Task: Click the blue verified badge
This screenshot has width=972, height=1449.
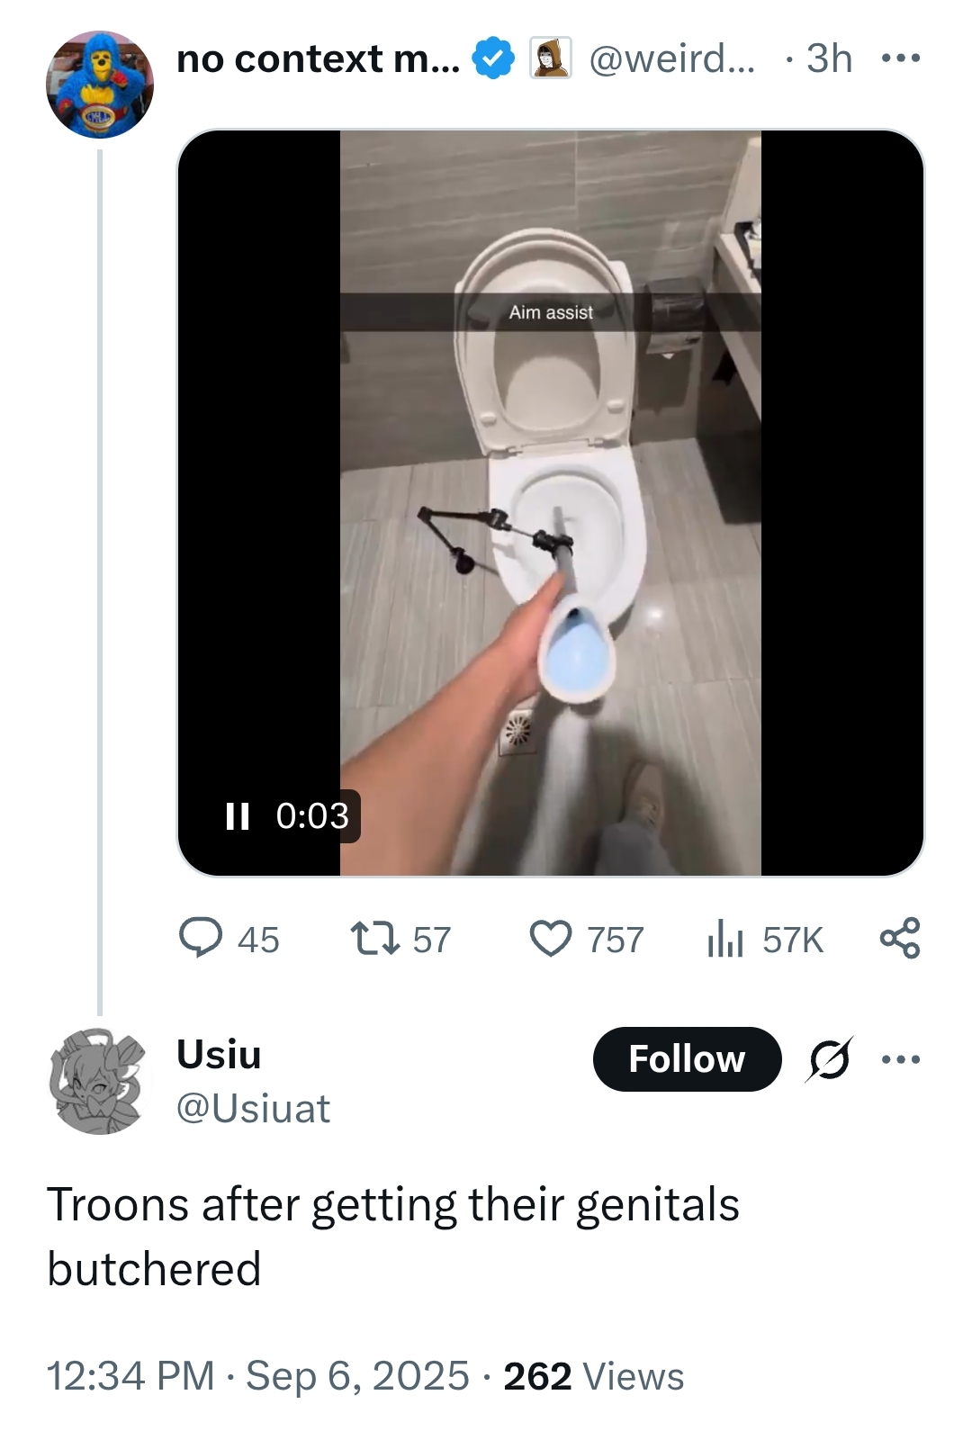Action: pyautogui.click(x=493, y=58)
